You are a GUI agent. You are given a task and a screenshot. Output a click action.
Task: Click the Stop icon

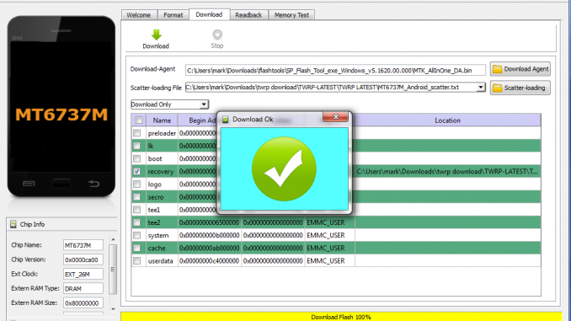[217, 35]
